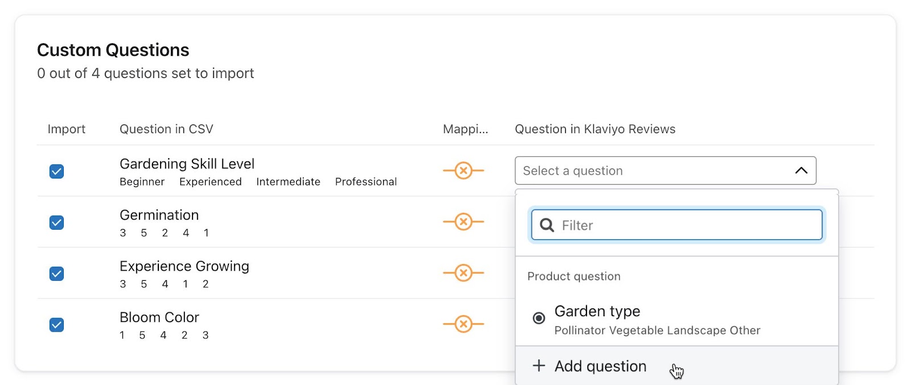Click the unmapped icon for Gardening Skill Level
This screenshot has width=911, height=385.
463,171
